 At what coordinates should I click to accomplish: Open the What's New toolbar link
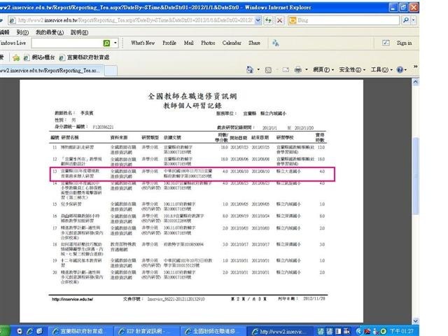pyautogui.click(x=142, y=43)
